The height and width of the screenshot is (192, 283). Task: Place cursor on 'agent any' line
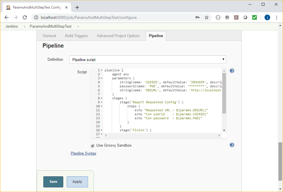(120, 74)
